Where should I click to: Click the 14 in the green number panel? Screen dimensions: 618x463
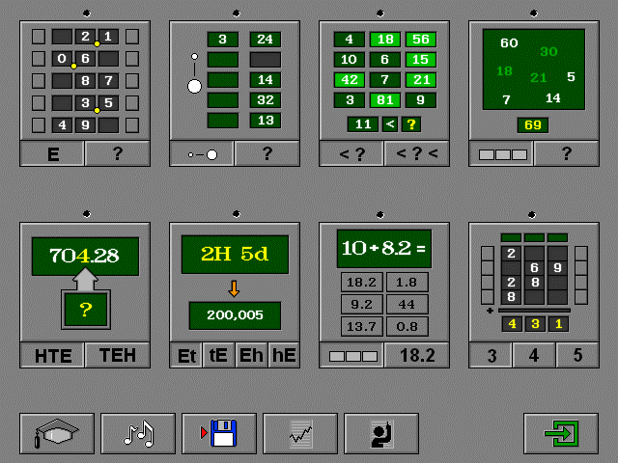(552, 98)
